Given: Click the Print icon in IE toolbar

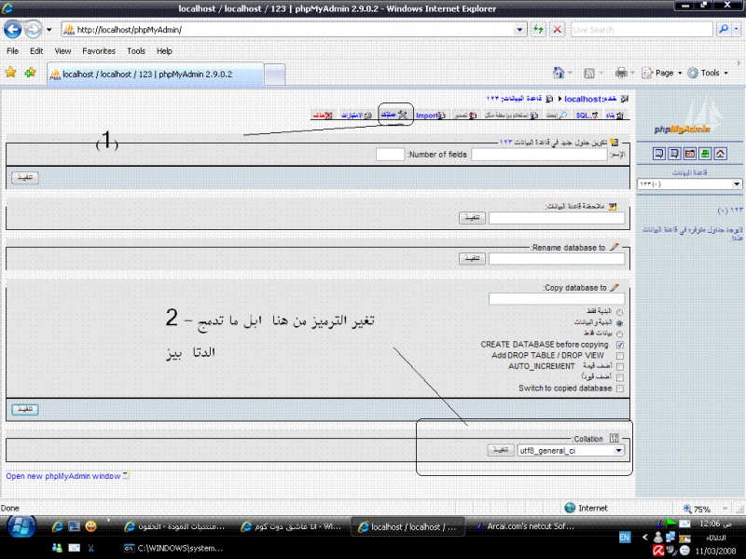Looking at the screenshot, I should [x=621, y=73].
